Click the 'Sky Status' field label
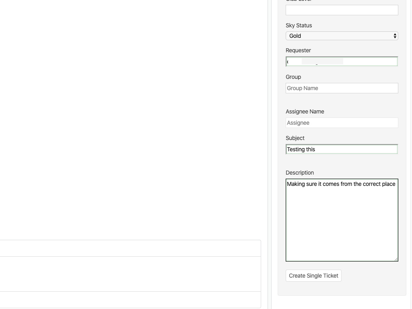The image size is (412, 309). click(299, 25)
